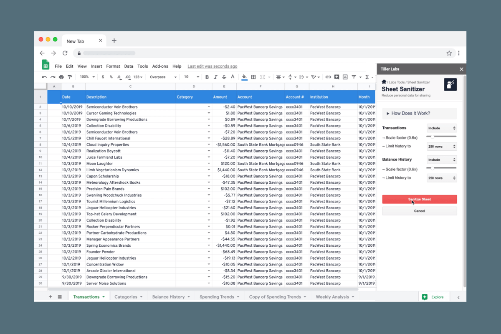501x334 pixels.
Task: Click the filter funnel icon
Action: 354,77
